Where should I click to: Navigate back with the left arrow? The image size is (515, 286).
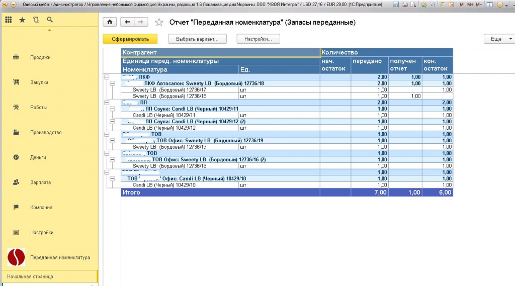coord(127,22)
